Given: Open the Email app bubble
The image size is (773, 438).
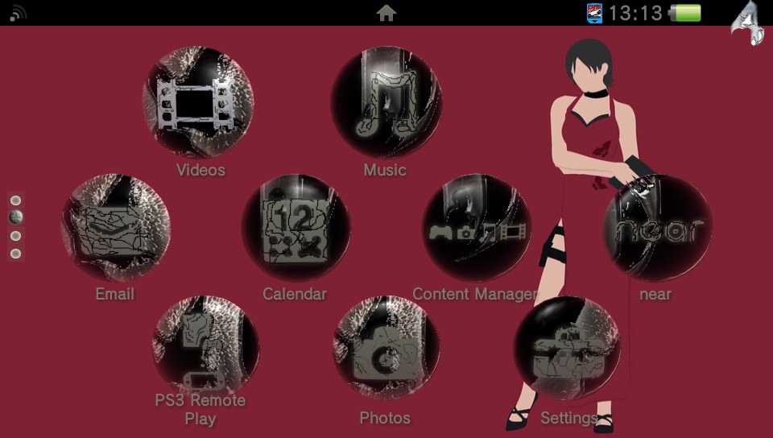Looking at the screenshot, I should [115, 227].
